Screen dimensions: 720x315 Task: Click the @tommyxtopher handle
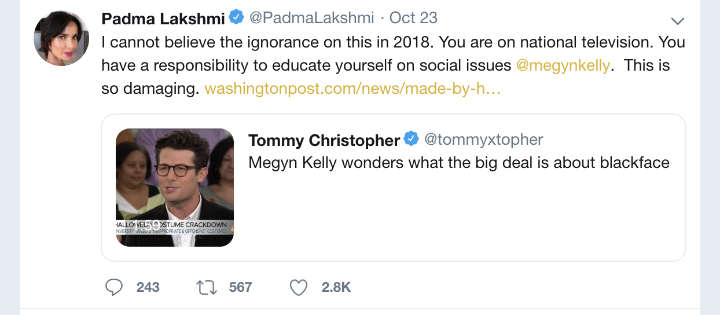tap(483, 140)
